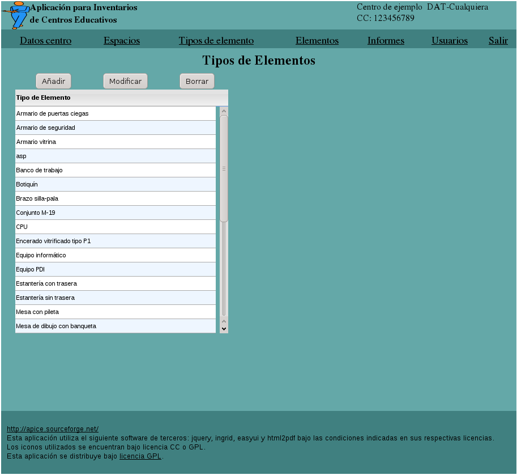Select the Equipo PDI row
This screenshot has width=517, height=475.
116,270
